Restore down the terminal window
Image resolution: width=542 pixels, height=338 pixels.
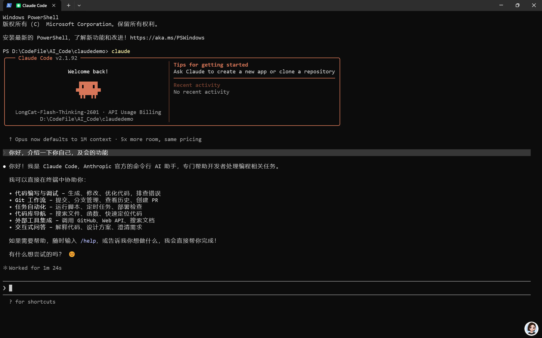517,5
